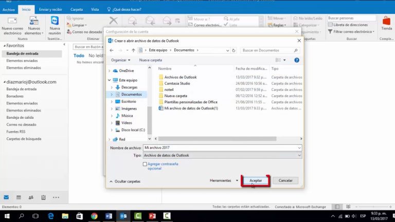The image size is (395, 222).
Task: Select the Archivos de Outlook folder
Action: [x=181, y=77]
